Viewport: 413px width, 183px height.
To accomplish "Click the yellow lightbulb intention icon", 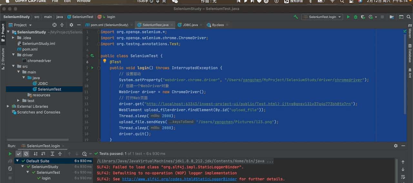I will pos(105,61).
